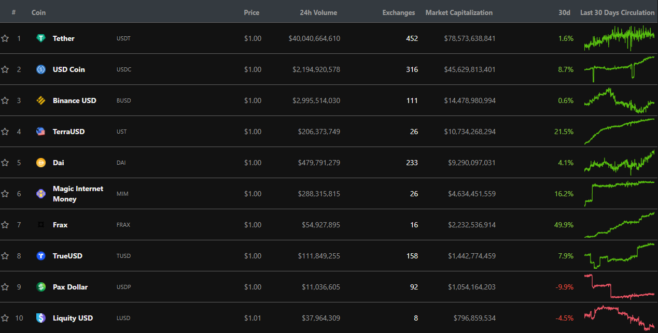
Task: Sort table by 24h Volume header
Action: (x=318, y=12)
